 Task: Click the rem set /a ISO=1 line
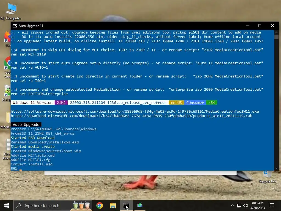[28, 81]
